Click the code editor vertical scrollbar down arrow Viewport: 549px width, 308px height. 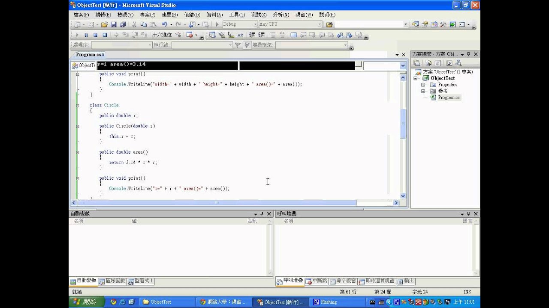click(x=403, y=196)
